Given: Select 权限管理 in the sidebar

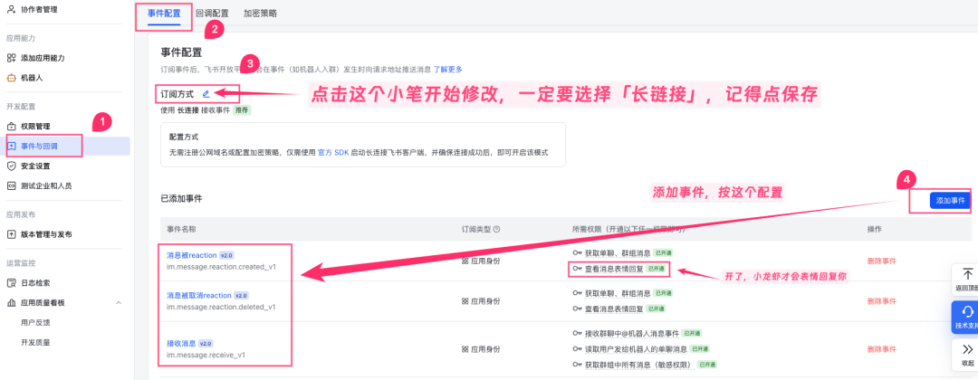Looking at the screenshot, I should (x=35, y=126).
